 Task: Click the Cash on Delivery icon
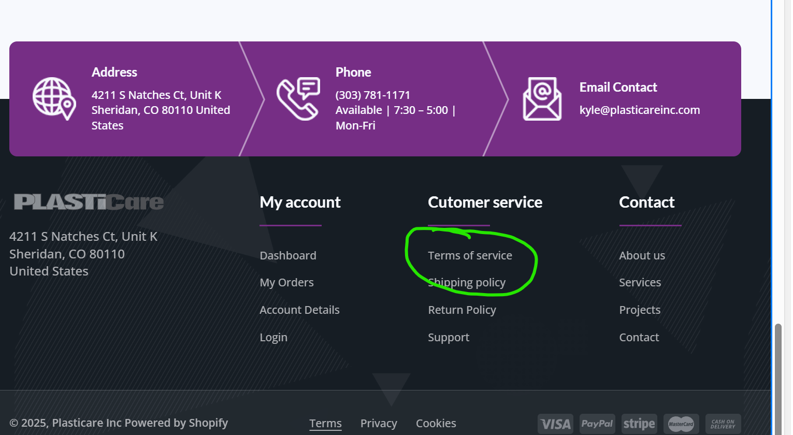pos(723,424)
